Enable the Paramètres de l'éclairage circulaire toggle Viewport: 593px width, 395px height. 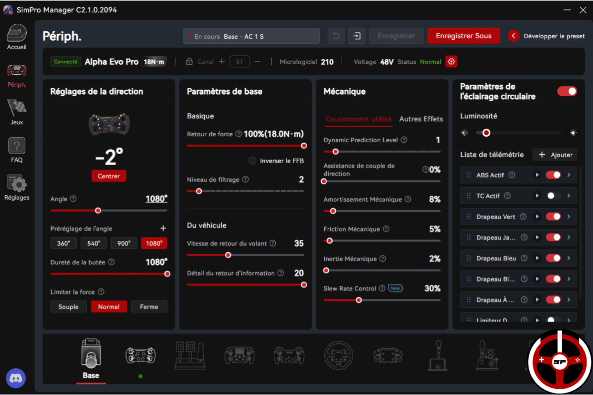[x=567, y=91]
